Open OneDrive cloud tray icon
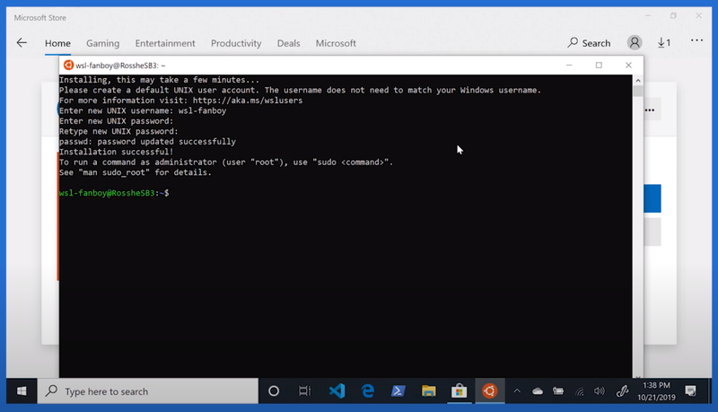718x412 pixels. click(x=538, y=391)
